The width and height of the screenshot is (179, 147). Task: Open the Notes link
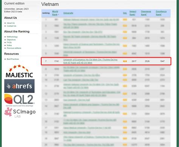coord(9,45)
